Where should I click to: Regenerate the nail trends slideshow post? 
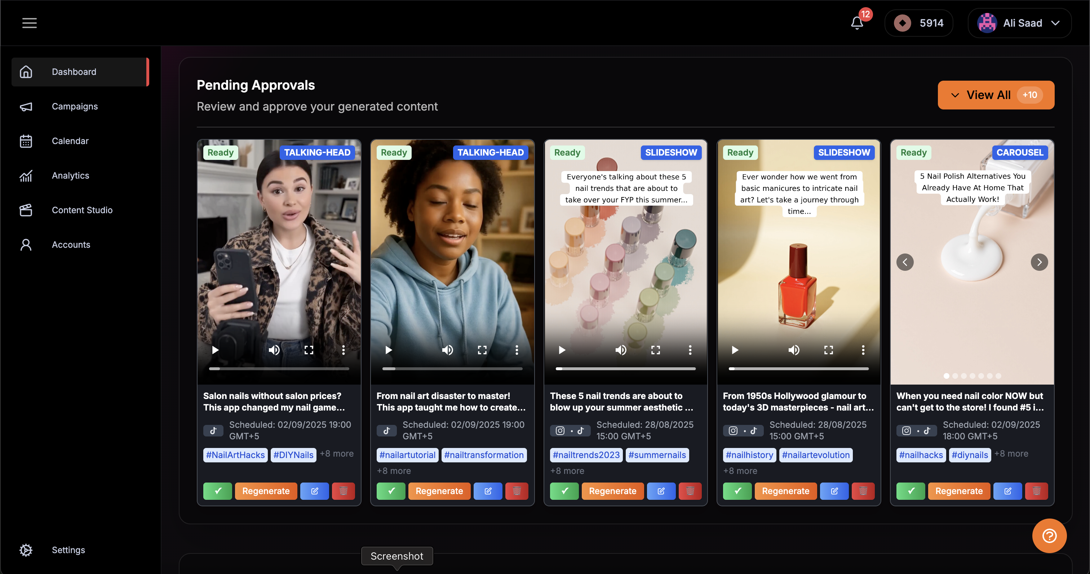612,491
